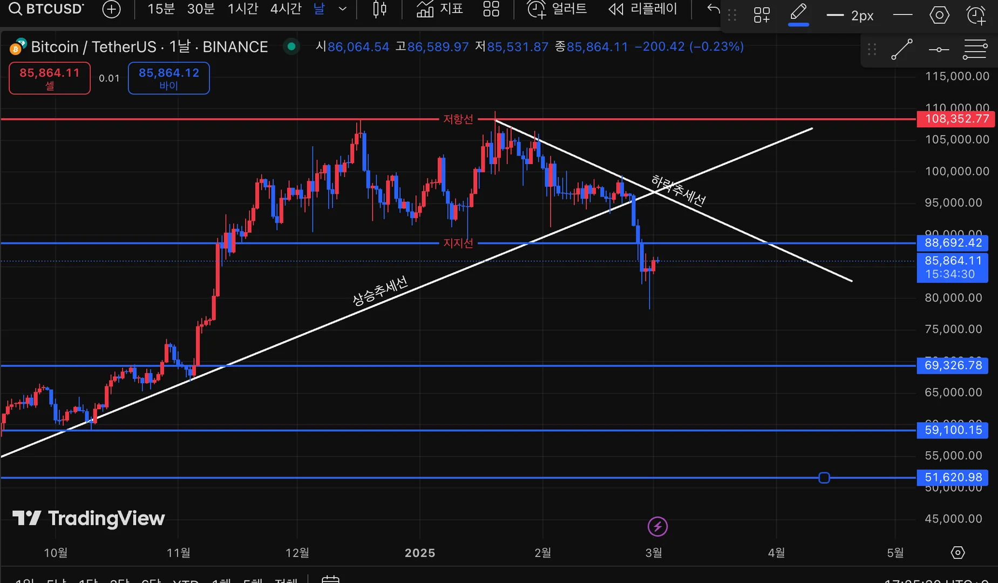Image resolution: width=998 pixels, height=583 pixels.
Task: Switch to the 4시간 interval
Action: (286, 9)
